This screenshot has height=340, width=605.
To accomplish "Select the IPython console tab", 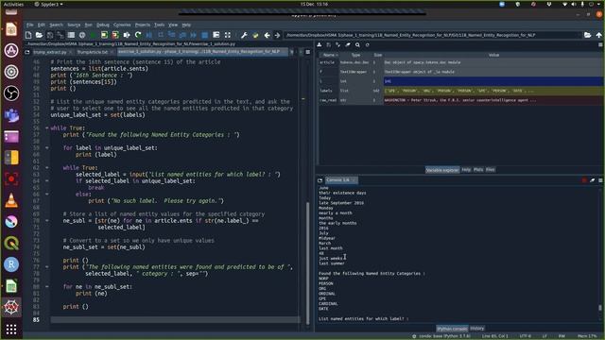I will click(452, 329).
